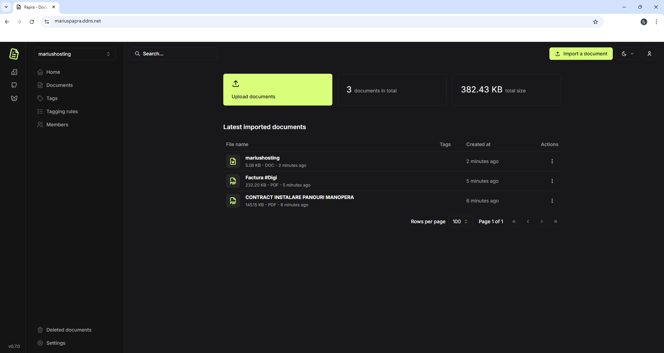Image resolution: width=664 pixels, height=353 pixels.
Task: Open the Members page
Action: coord(57,125)
